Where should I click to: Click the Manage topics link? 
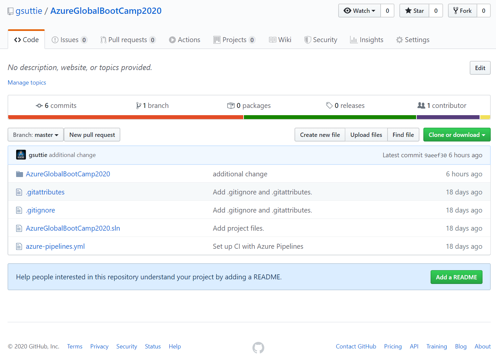(27, 83)
